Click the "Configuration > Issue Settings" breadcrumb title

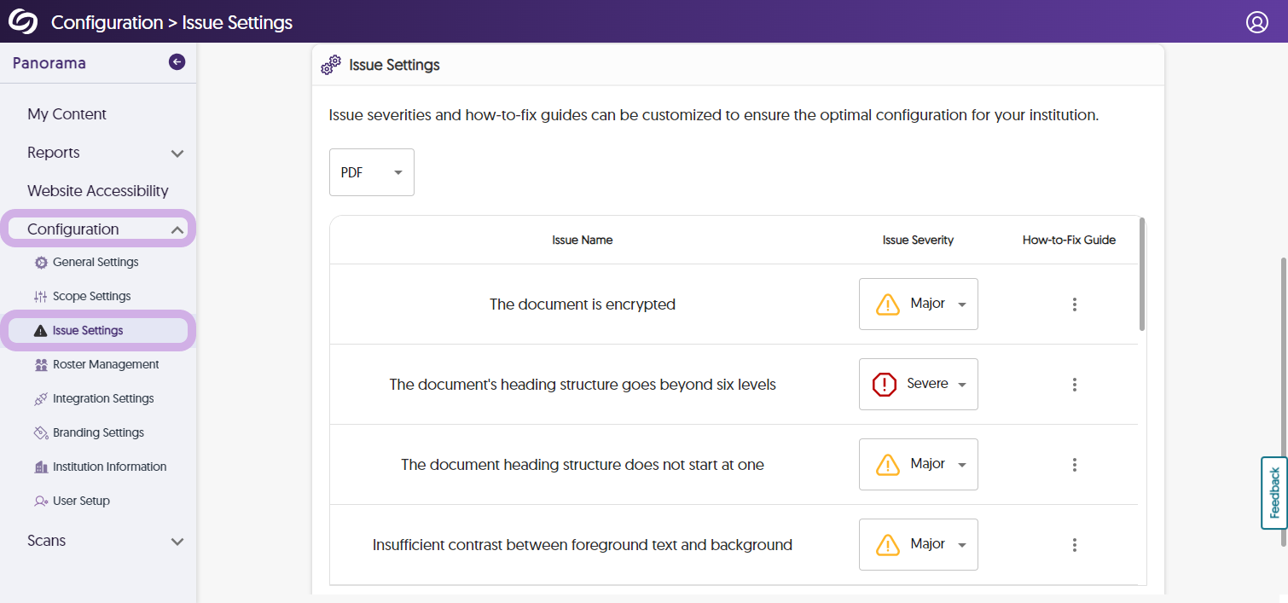(x=171, y=23)
